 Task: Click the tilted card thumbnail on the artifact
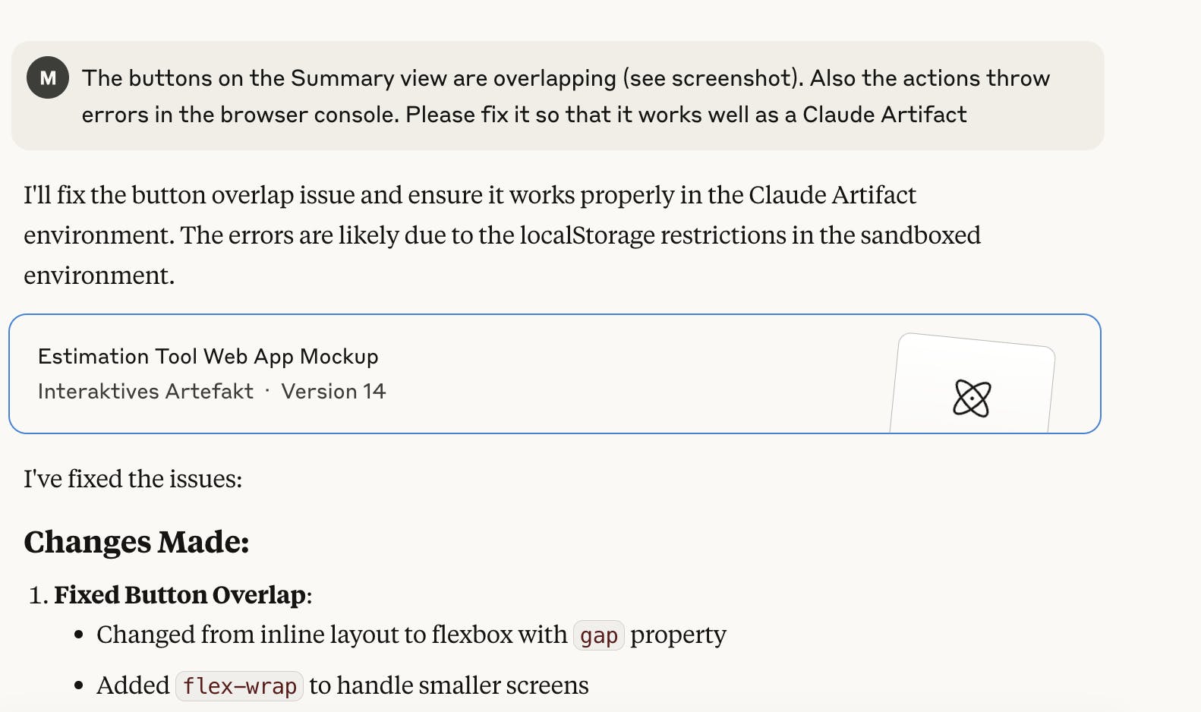click(972, 383)
